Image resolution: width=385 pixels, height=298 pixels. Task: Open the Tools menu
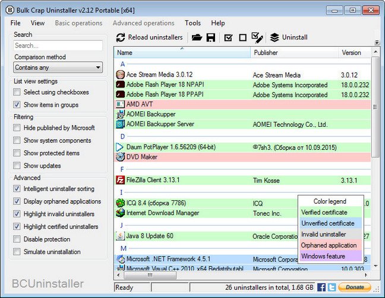pos(192,23)
